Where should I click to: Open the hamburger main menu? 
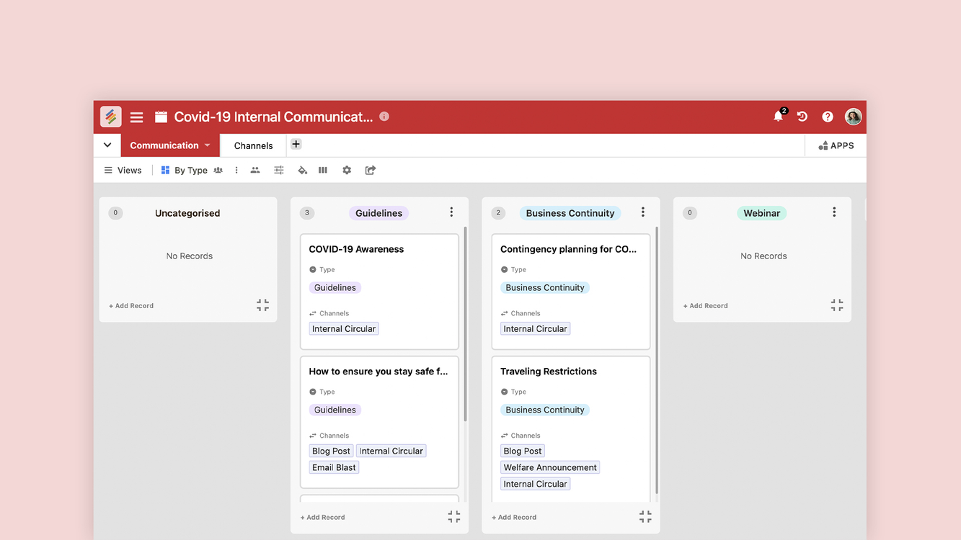136,117
